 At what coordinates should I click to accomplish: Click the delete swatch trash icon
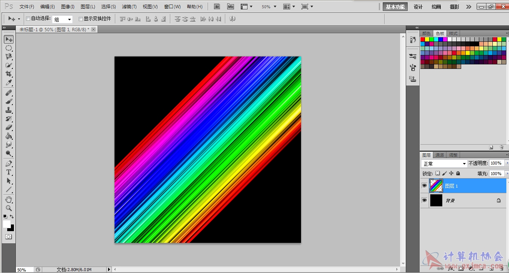(501, 147)
